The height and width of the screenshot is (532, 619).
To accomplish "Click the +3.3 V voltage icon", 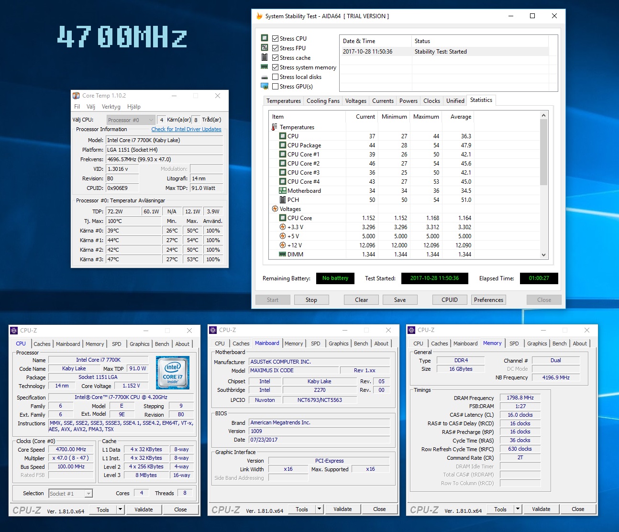I will point(283,227).
